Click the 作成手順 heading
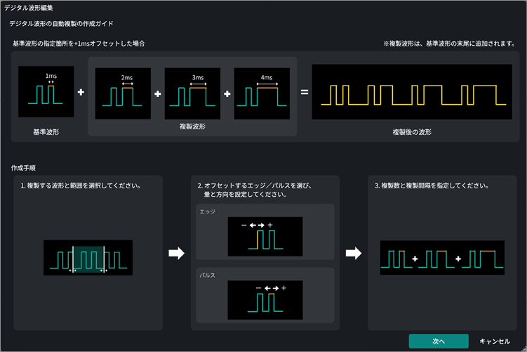 pos(23,168)
